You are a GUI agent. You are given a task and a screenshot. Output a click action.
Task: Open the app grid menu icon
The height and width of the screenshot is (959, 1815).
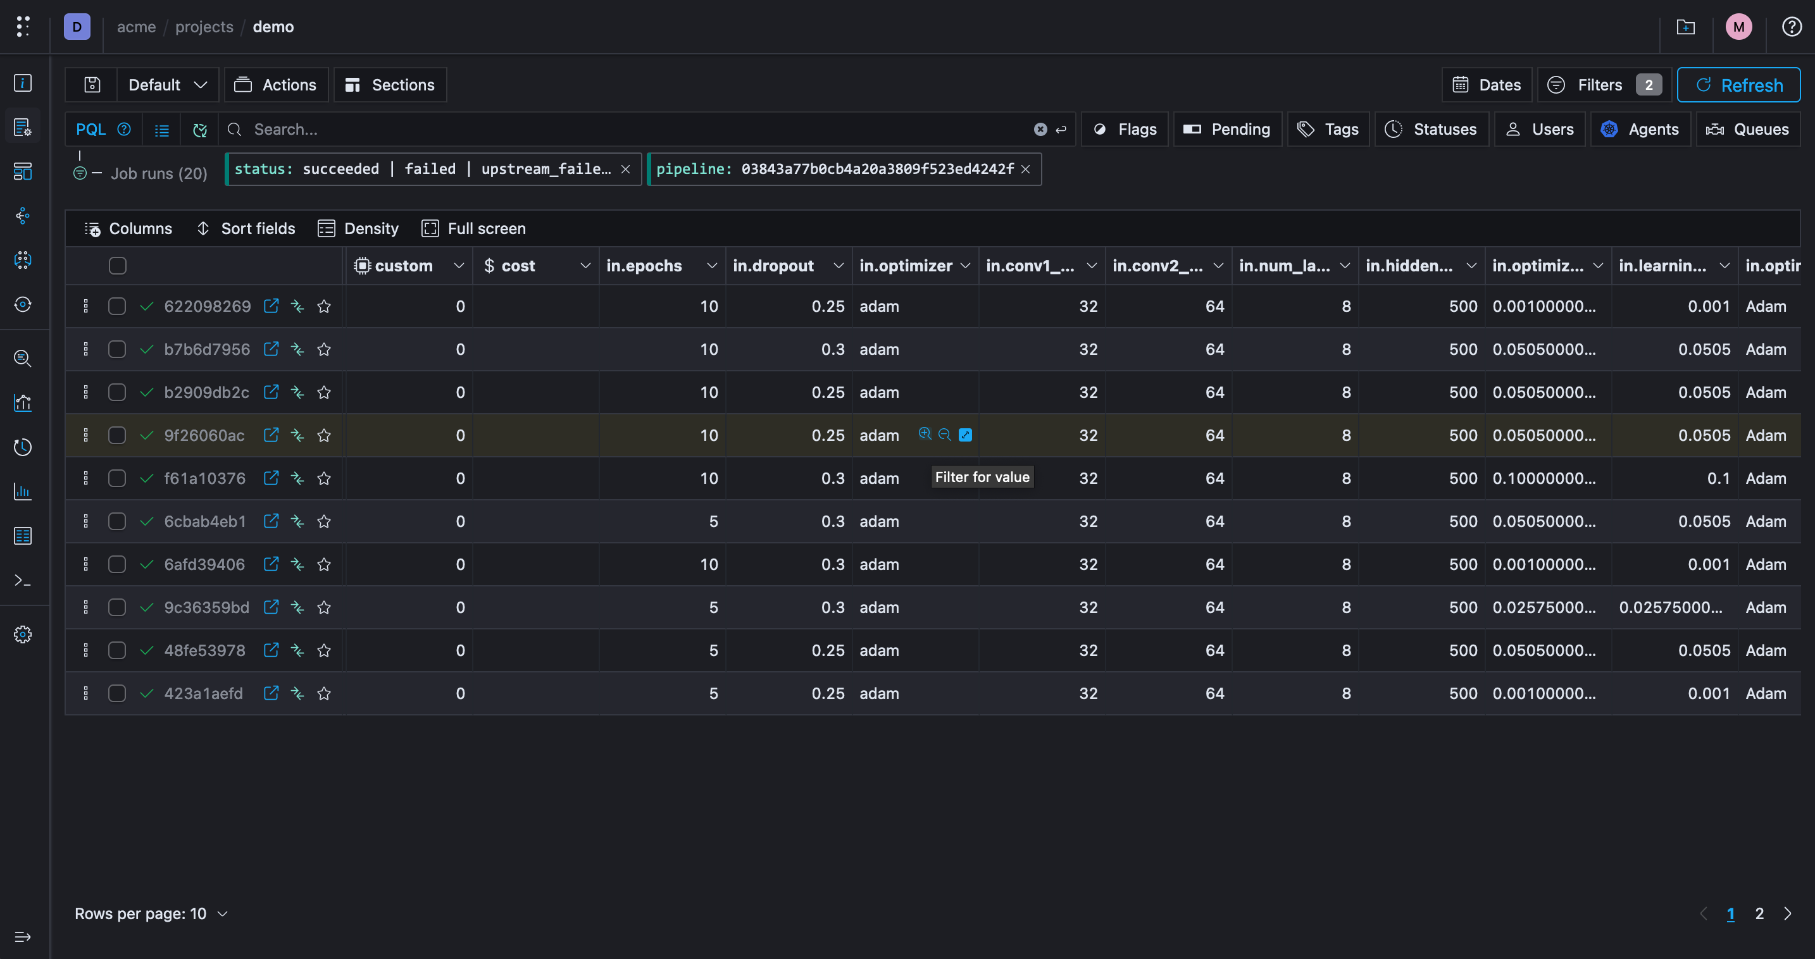coord(23,27)
